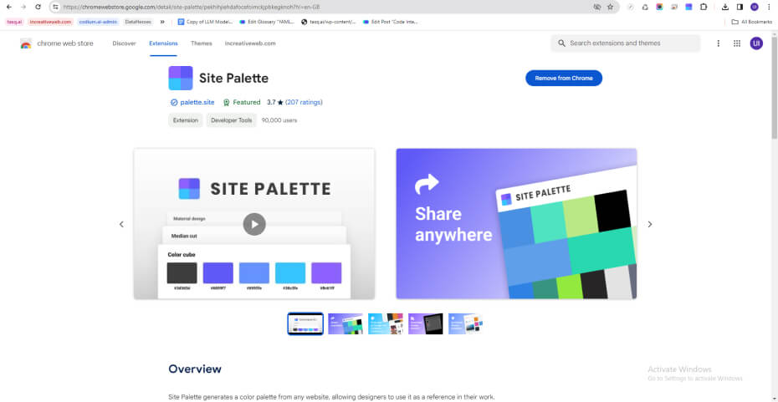Screen dimensions: 778x402
Task: Click the Featured badge icon
Action: click(226, 103)
